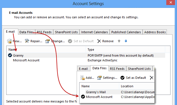177x105 pixels.
Task: Click the Repair tools icon
Action: (27, 41)
